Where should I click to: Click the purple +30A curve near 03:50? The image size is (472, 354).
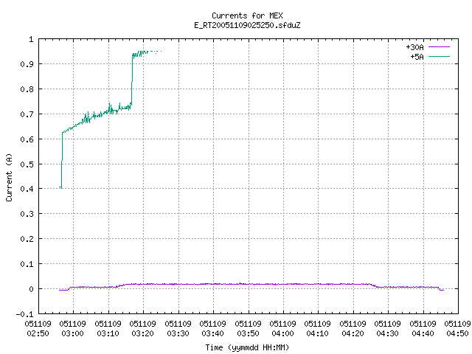(x=249, y=284)
